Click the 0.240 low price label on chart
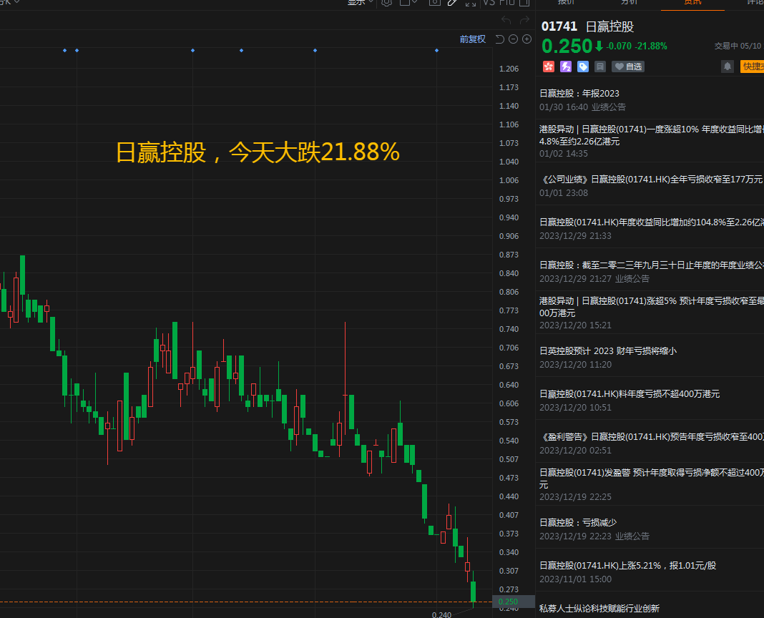 tap(441, 614)
